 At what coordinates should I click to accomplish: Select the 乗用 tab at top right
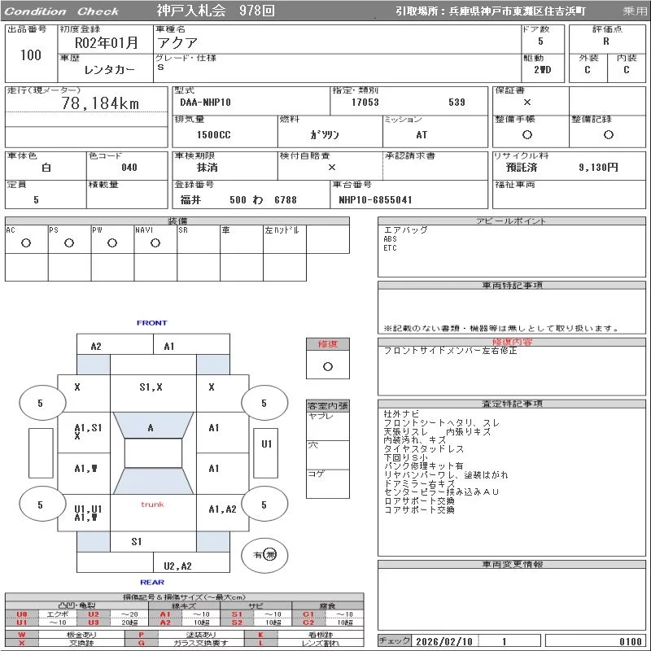[x=635, y=11]
